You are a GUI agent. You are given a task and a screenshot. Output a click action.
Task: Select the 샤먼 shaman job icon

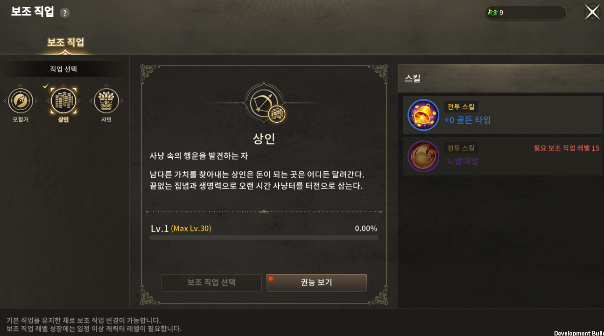coord(106,101)
